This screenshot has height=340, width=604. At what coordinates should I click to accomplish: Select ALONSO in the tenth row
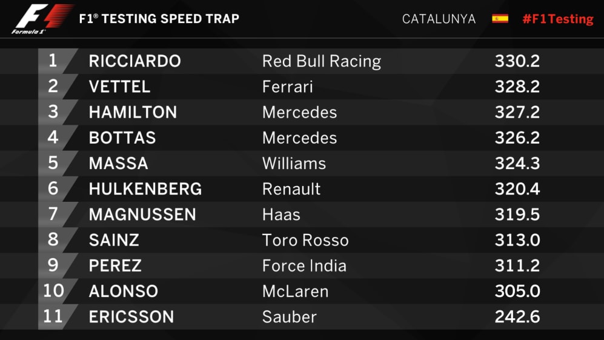point(123,291)
